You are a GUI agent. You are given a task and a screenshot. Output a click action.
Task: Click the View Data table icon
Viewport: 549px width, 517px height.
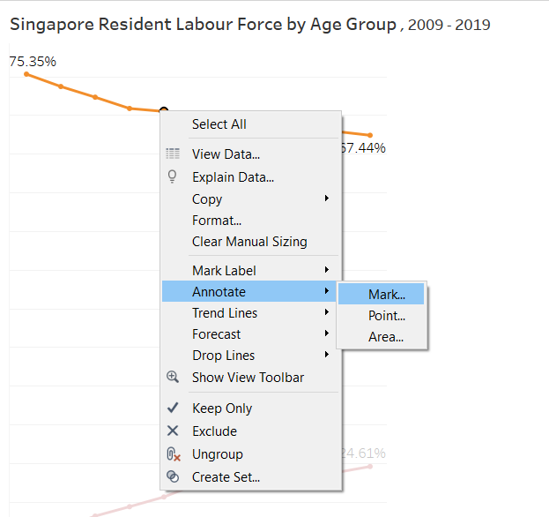[173, 154]
